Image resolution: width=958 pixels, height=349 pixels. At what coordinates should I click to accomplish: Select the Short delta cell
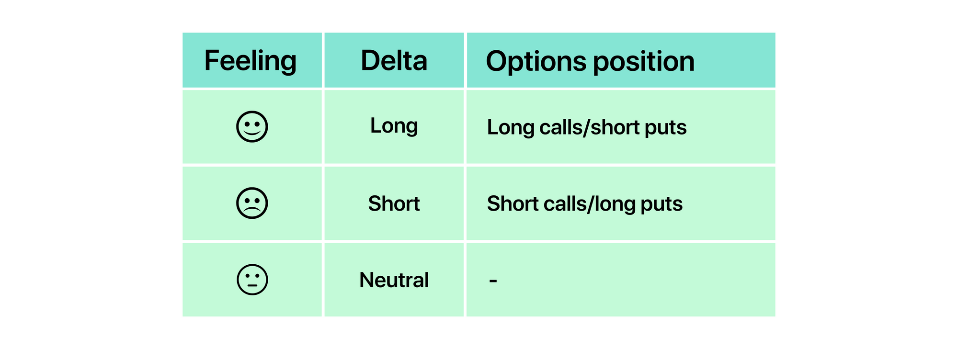pos(394,203)
